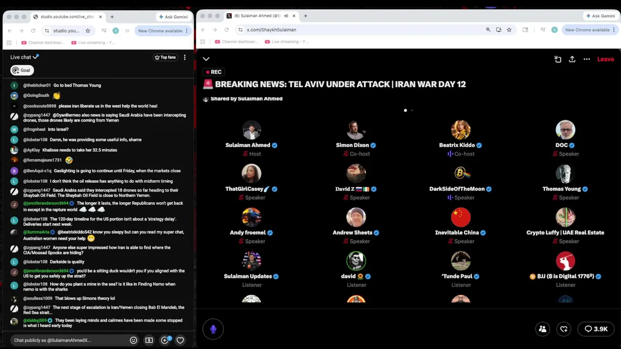621x349 pixels.
Task: Close the Sulaiman Ahmed X tab
Action: [x=294, y=16]
